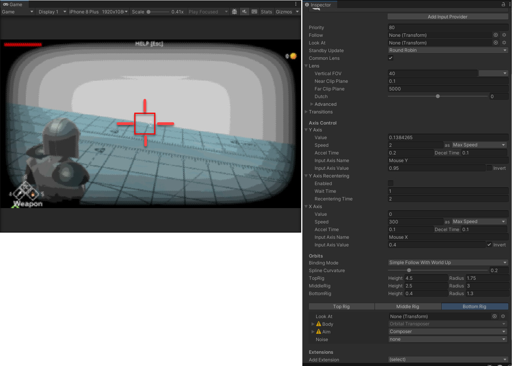Enable Y Axis Recentering checkbox

[390, 183]
